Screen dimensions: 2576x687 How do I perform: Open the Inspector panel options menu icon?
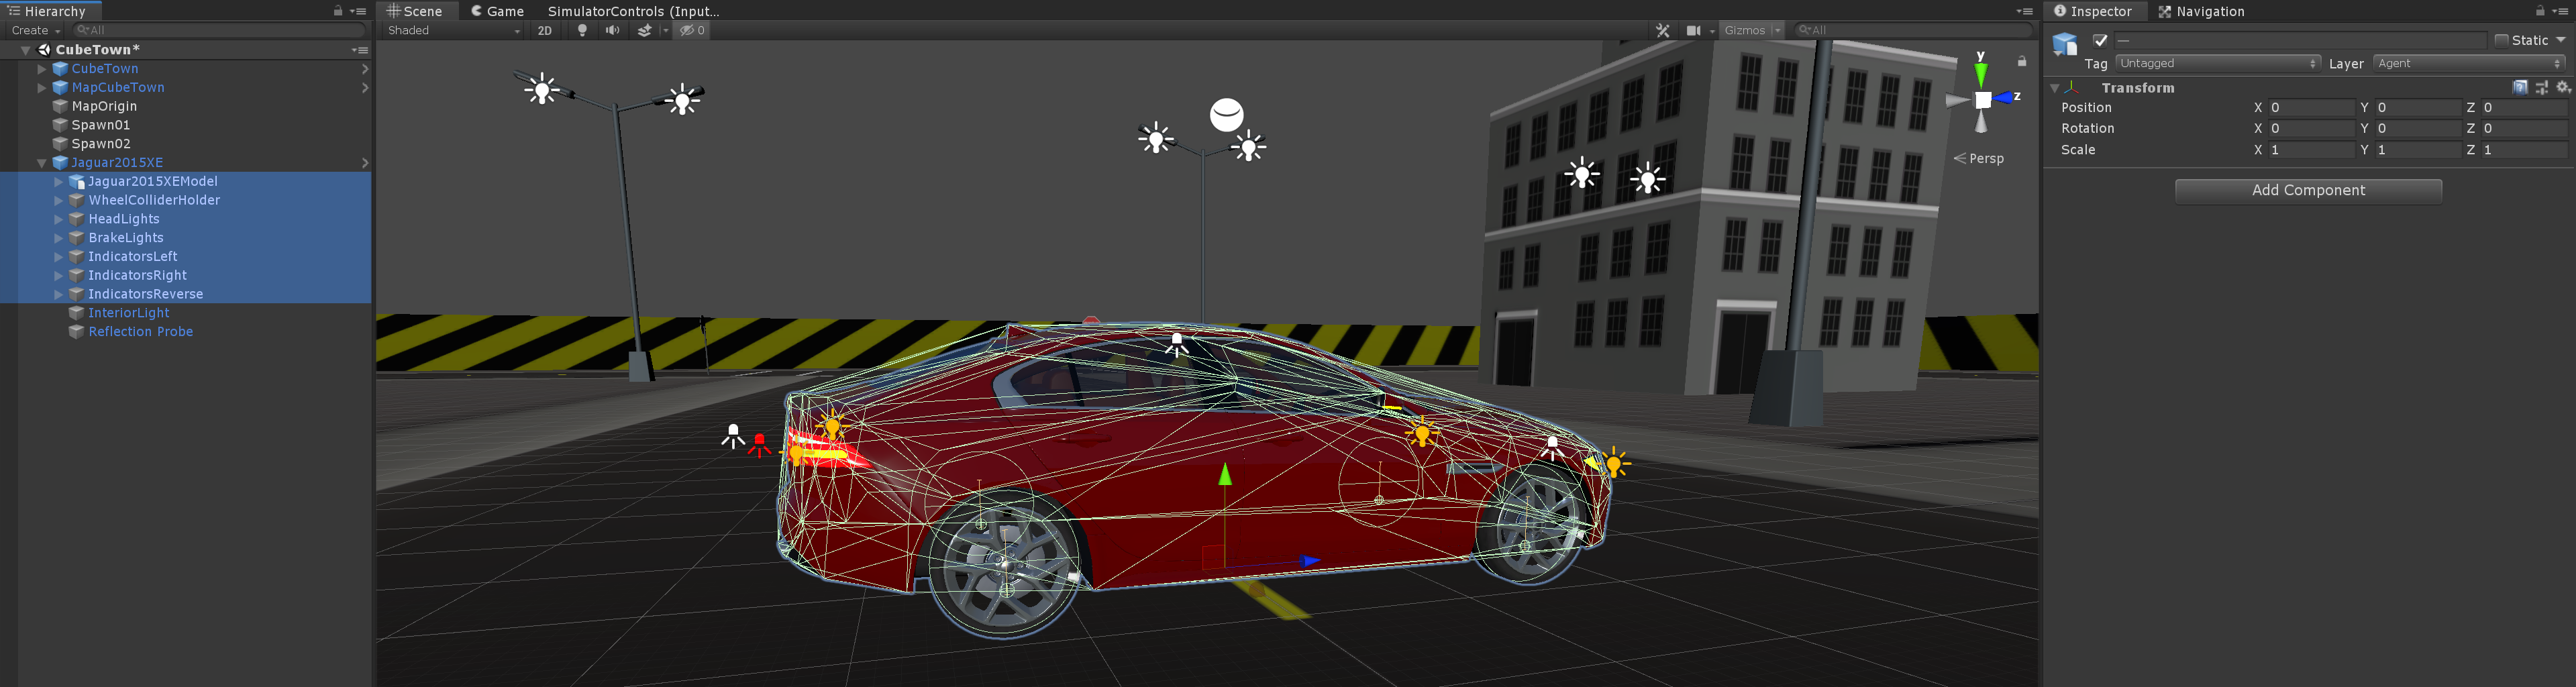click(x=2561, y=11)
